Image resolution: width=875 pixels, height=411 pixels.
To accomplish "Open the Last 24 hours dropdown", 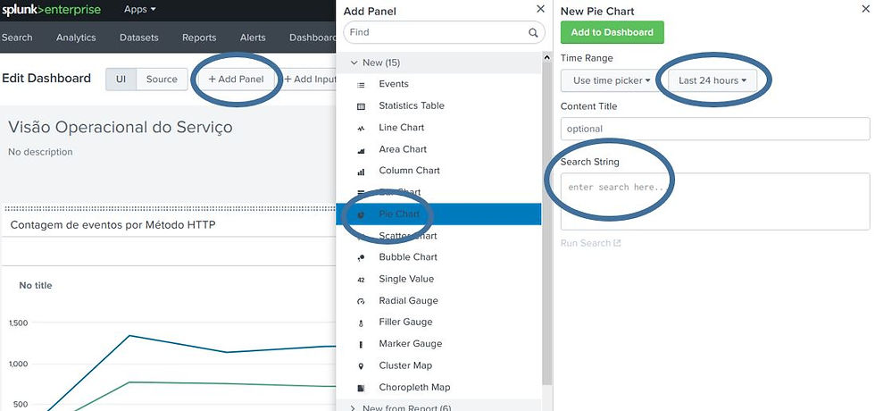I will [712, 80].
